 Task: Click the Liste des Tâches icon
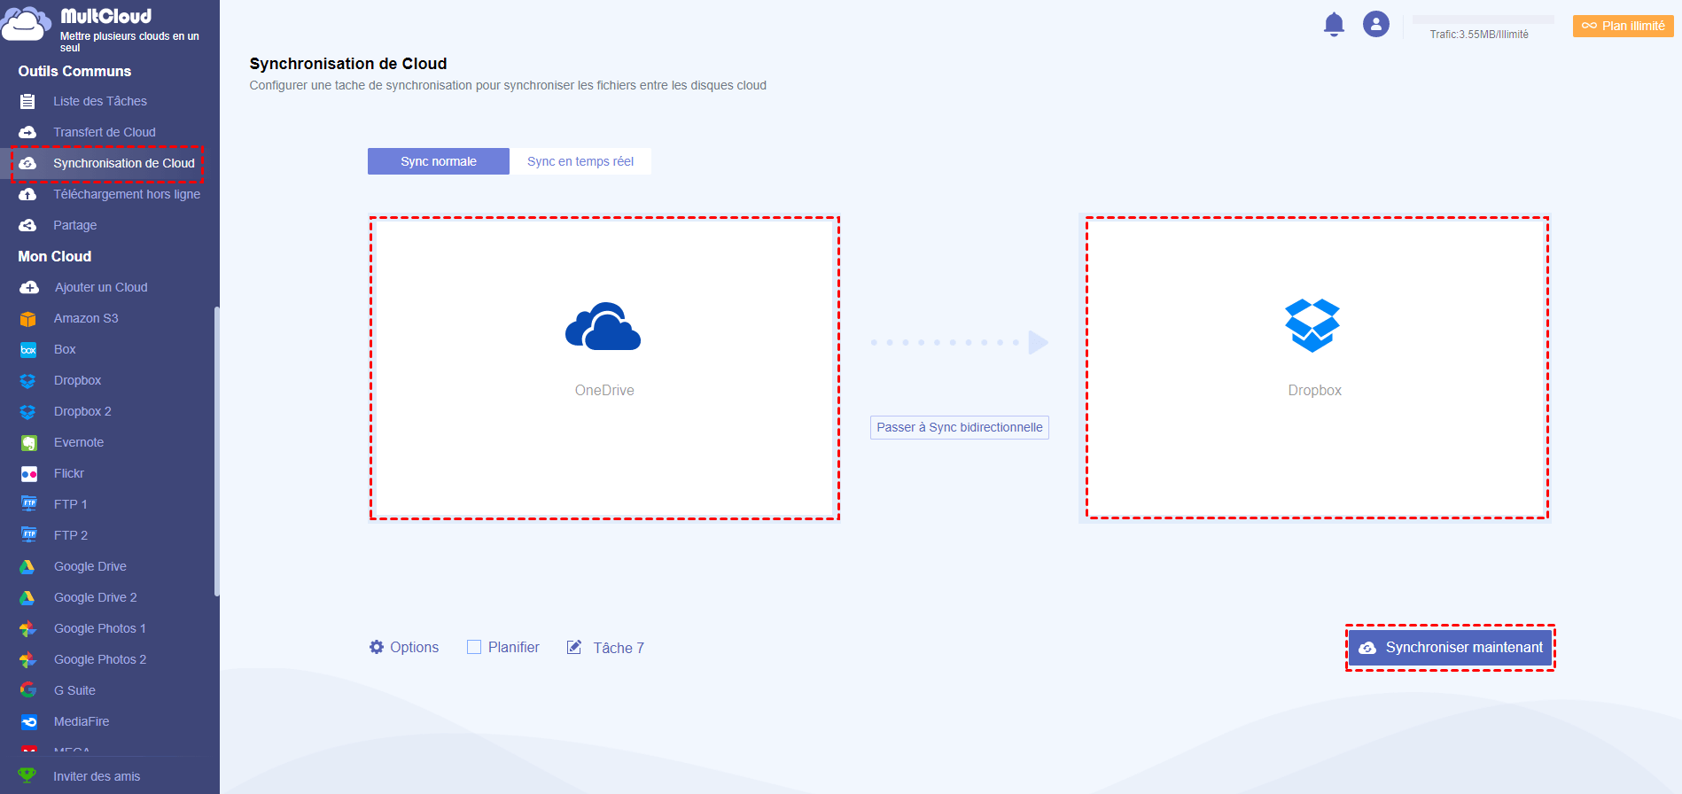(27, 101)
